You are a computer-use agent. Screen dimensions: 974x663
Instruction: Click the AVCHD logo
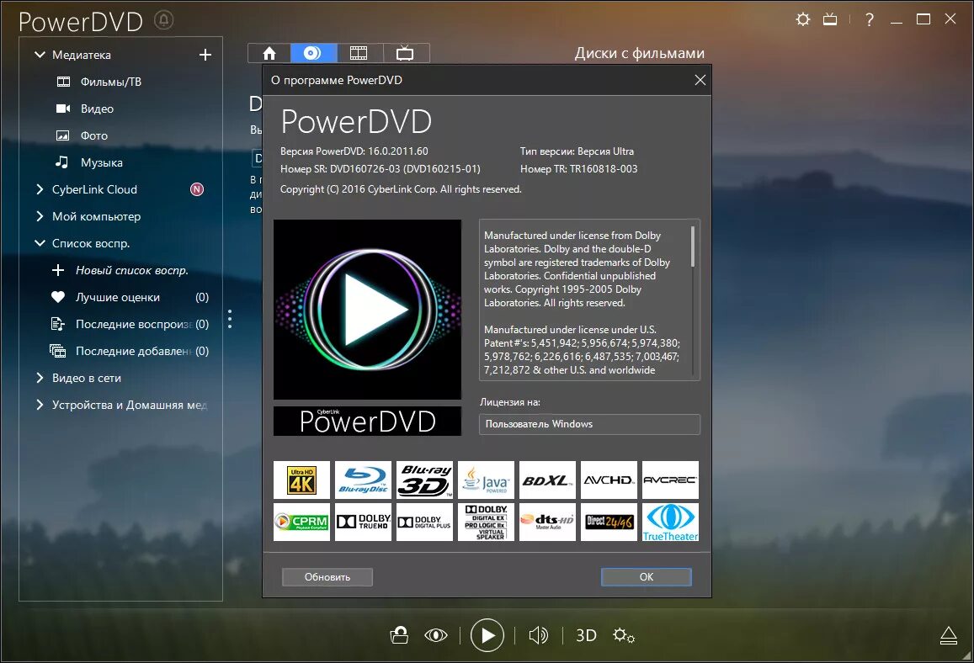[609, 480]
